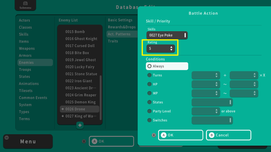Select the Turns condition radio
This screenshot has height=152, width=271.
click(x=149, y=75)
